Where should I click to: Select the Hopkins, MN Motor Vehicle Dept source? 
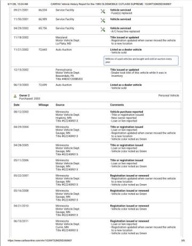pos(68,116)
